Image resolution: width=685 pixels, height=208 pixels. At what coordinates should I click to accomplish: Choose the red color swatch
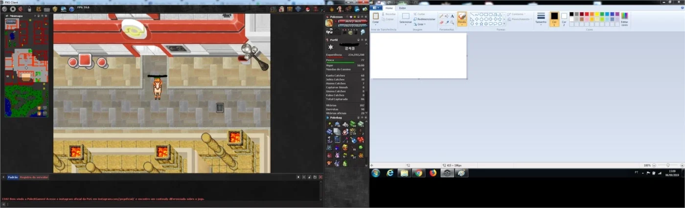(x=587, y=14)
